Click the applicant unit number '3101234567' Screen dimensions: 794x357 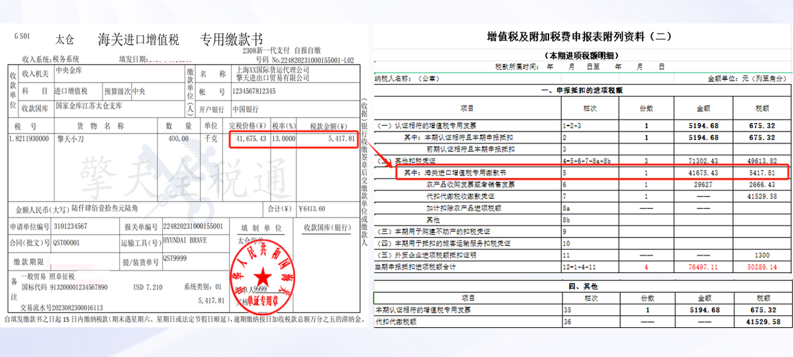click(x=70, y=226)
